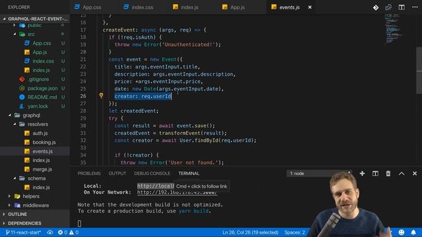This screenshot has width=422, height=237.
Task: Click 11-react-start git branch indicator
Action: click(x=24, y=232)
